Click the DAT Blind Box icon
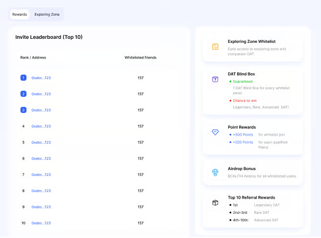The height and width of the screenshot is (238, 321). coord(215,79)
